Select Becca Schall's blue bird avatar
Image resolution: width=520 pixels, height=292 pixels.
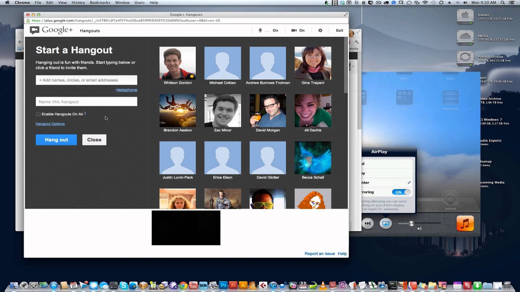(313, 158)
